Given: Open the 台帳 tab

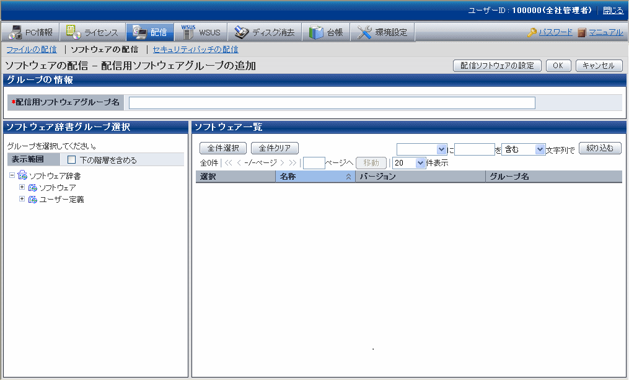Looking at the screenshot, I should [326, 32].
